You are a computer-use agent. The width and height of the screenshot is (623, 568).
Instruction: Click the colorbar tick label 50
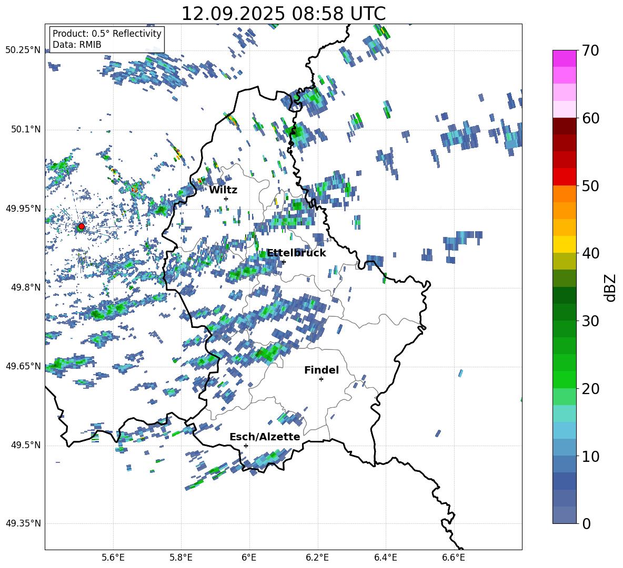(x=590, y=185)
